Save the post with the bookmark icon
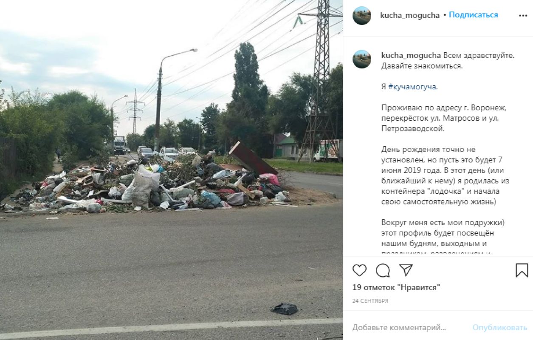The height and width of the screenshot is (340, 533). (x=522, y=270)
